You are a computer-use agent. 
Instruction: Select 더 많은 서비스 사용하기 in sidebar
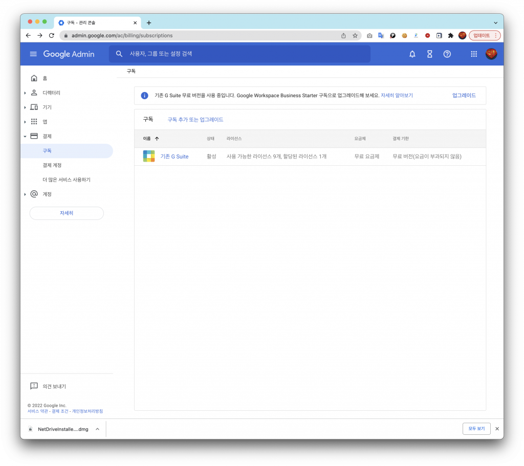pos(67,180)
